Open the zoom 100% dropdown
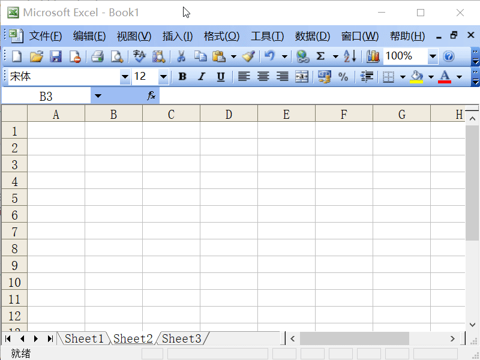Screen dimensions: 480x360 click(433, 56)
